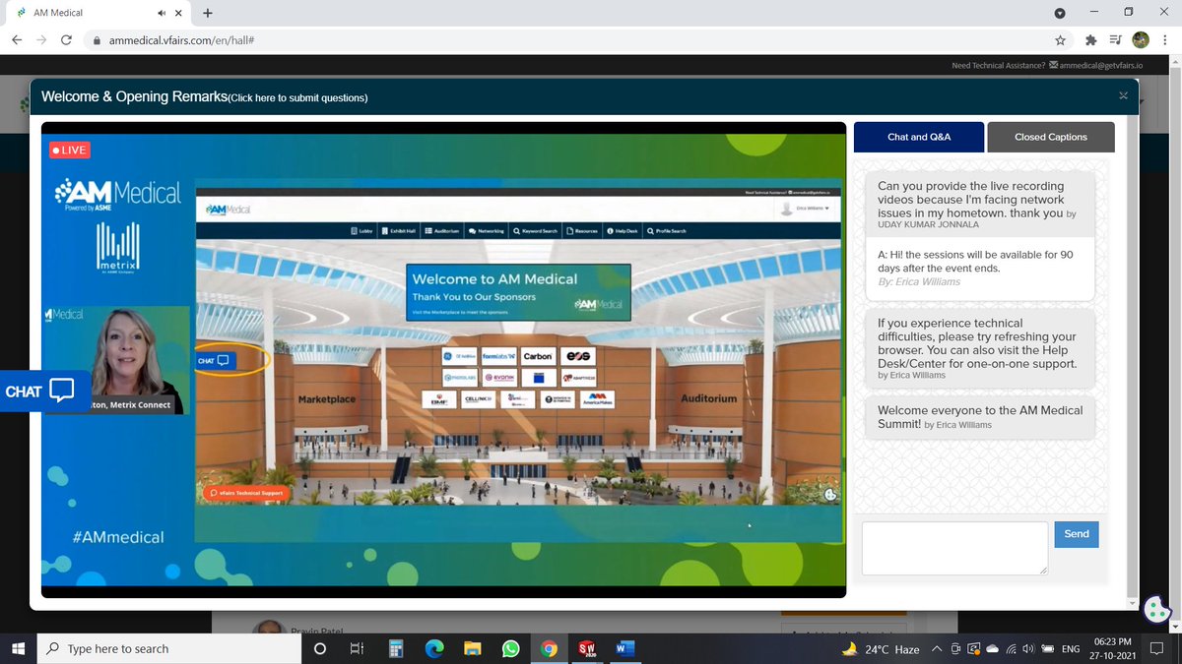This screenshot has width=1182, height=664.
Task: Focus the chat message input box
Action: point(954,548)
